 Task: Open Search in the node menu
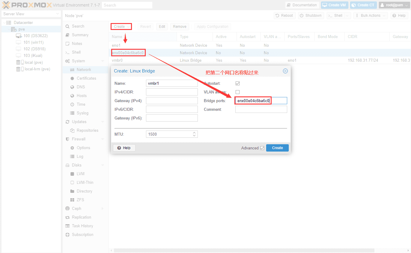pyautogui.click(x=78, y=26)
